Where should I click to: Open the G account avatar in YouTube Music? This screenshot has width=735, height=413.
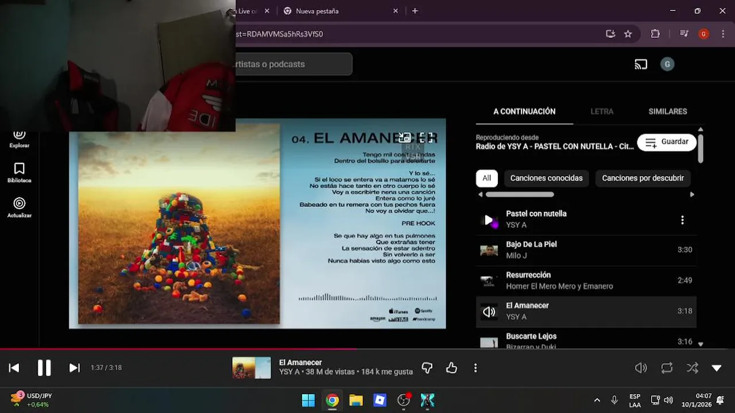pos(667,64)
